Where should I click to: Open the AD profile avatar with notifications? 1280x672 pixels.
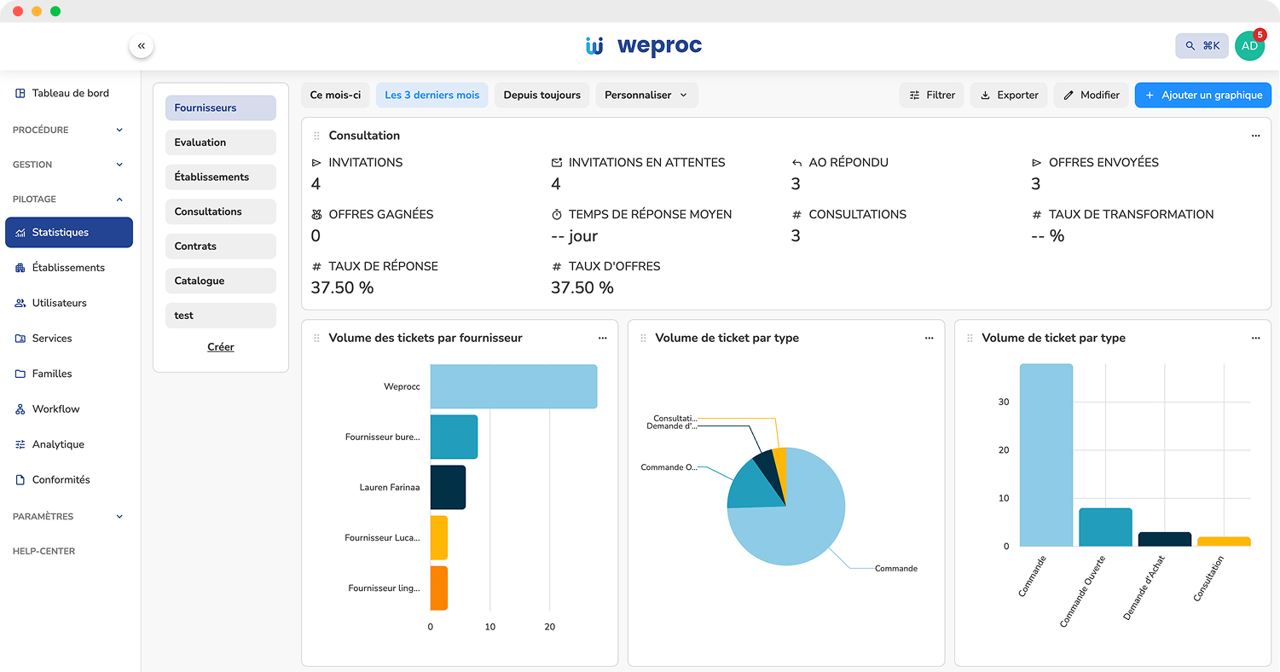(1250, 46)
